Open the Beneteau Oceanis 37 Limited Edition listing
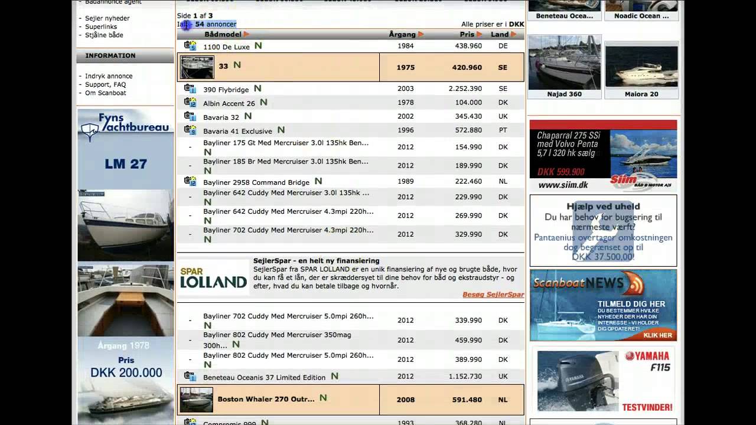The image size is (756, 425). click(x=264, y=377)
